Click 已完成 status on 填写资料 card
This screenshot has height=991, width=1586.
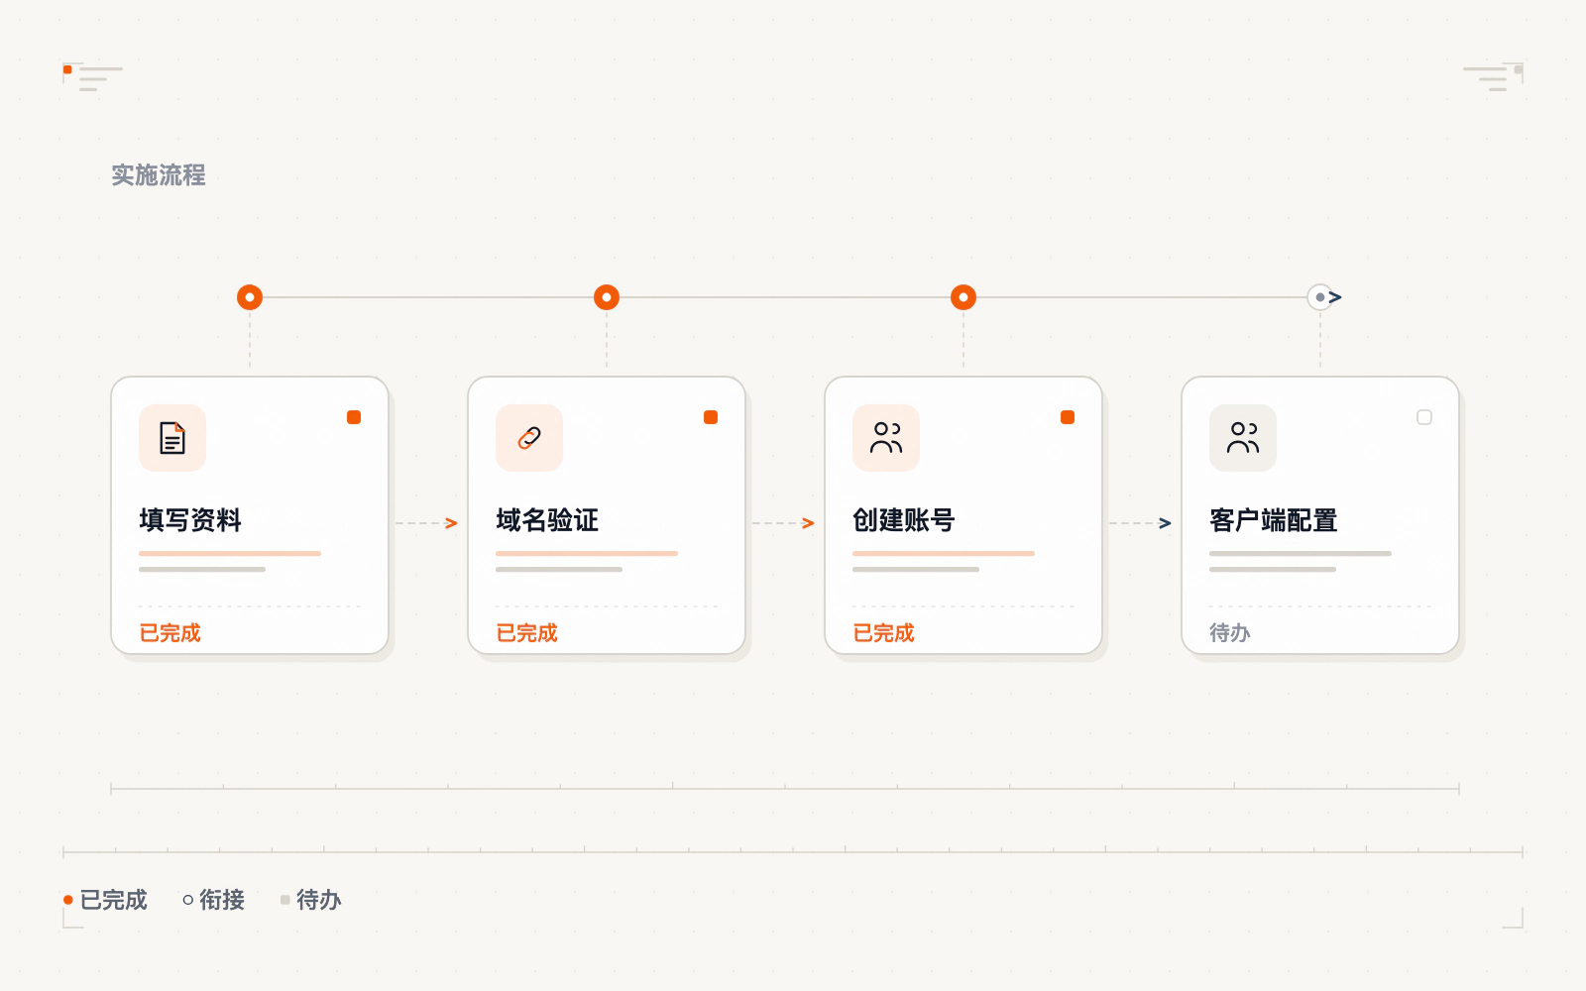click(170, 633)
